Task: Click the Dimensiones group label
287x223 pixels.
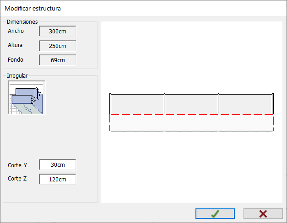Action: pos(22,22)
